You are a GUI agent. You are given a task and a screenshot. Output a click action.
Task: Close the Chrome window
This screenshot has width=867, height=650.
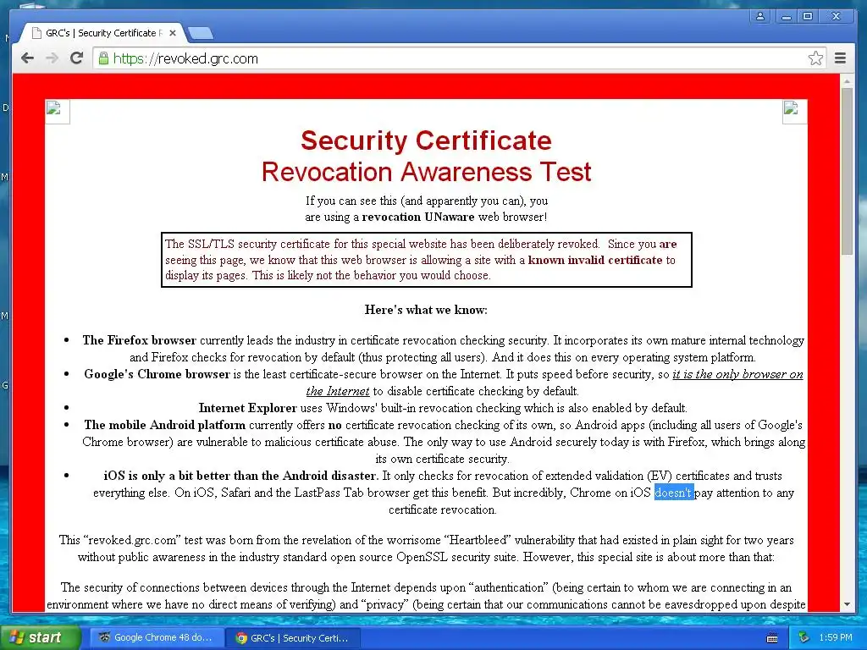(836, 17)
